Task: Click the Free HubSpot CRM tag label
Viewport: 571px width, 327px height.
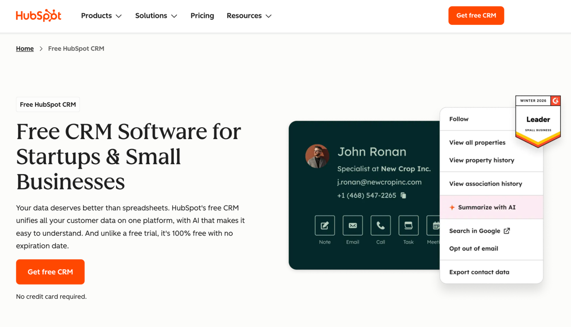Action: point(48,105)
